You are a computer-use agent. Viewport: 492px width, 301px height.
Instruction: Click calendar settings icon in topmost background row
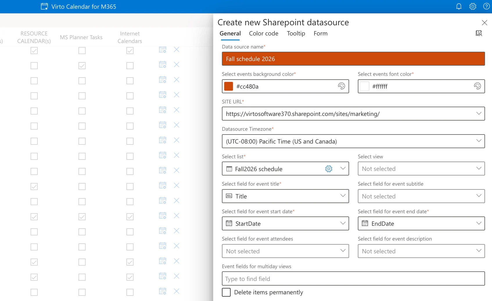click(x=163, y=50)
